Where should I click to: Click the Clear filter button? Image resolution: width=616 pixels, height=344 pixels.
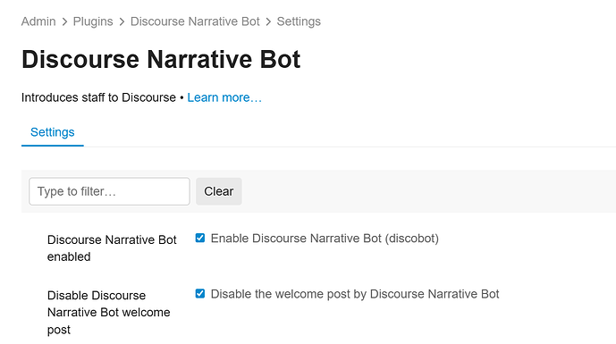219,191
